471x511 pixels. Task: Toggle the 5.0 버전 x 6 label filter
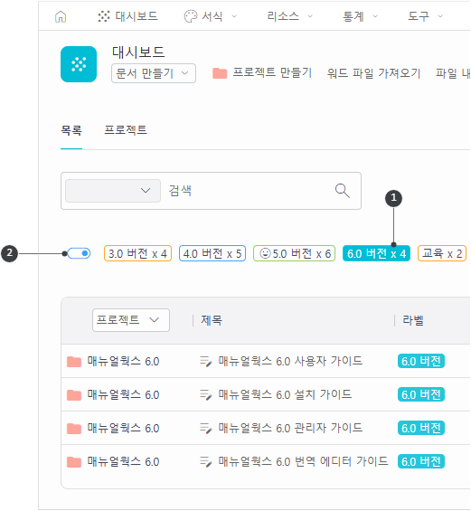(x=294, y=253)
